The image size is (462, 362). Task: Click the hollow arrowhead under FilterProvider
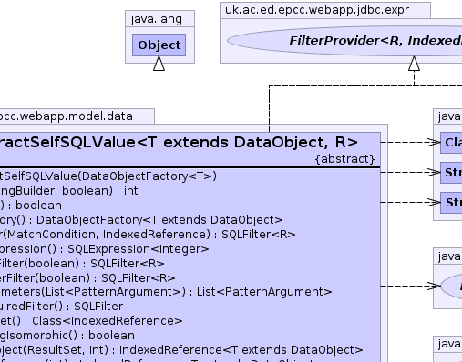(x=414, y=64)
